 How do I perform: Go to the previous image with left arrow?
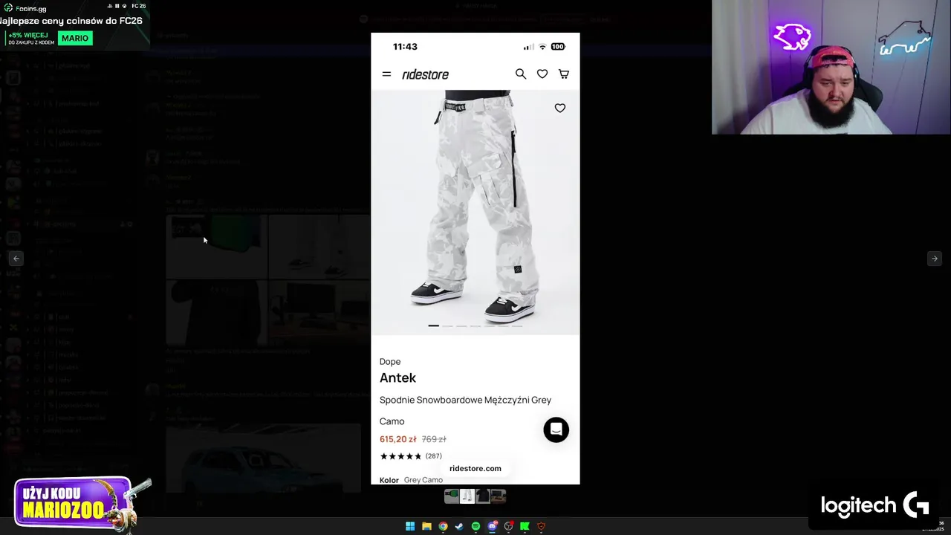pyautogui.click(x=16, y=259)
